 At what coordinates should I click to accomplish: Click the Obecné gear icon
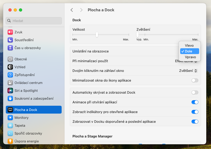point(10,59)
